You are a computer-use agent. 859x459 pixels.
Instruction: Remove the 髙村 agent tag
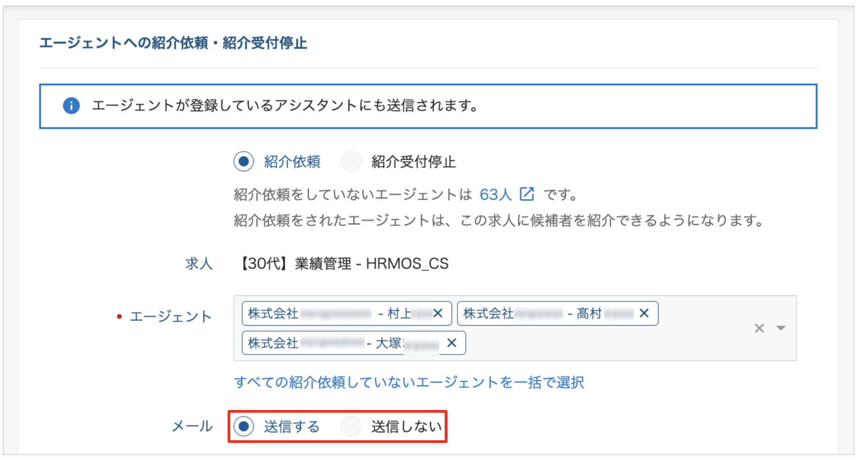[644, 313]
